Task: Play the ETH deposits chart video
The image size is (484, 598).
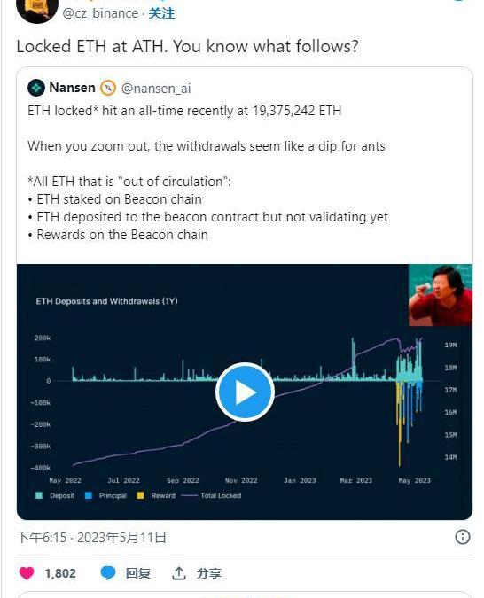Action: (x=245, y=392)
